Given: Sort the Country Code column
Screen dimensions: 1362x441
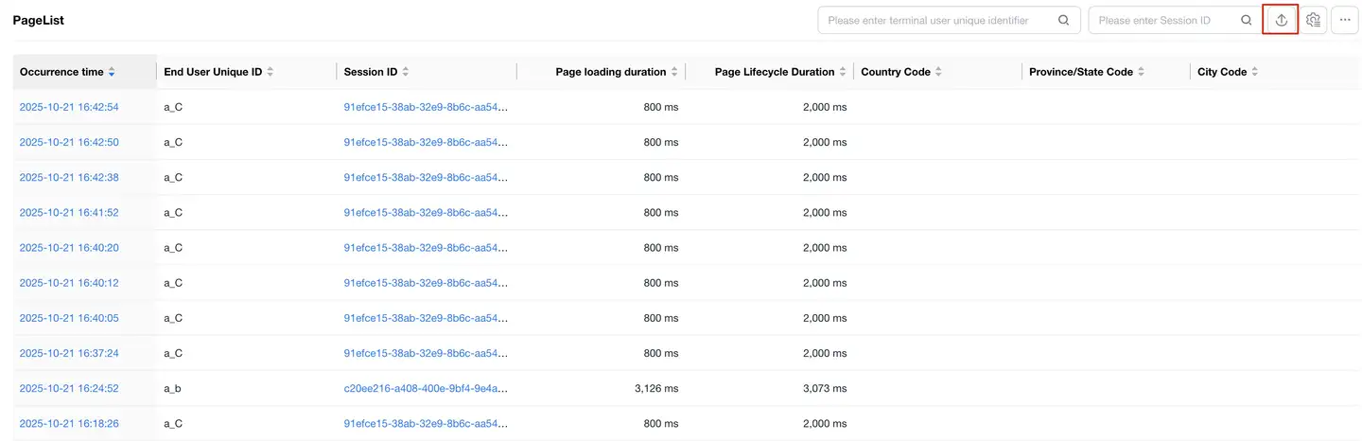Looking at the screenshot, I should pyautogui.click(x=938, y=72).
